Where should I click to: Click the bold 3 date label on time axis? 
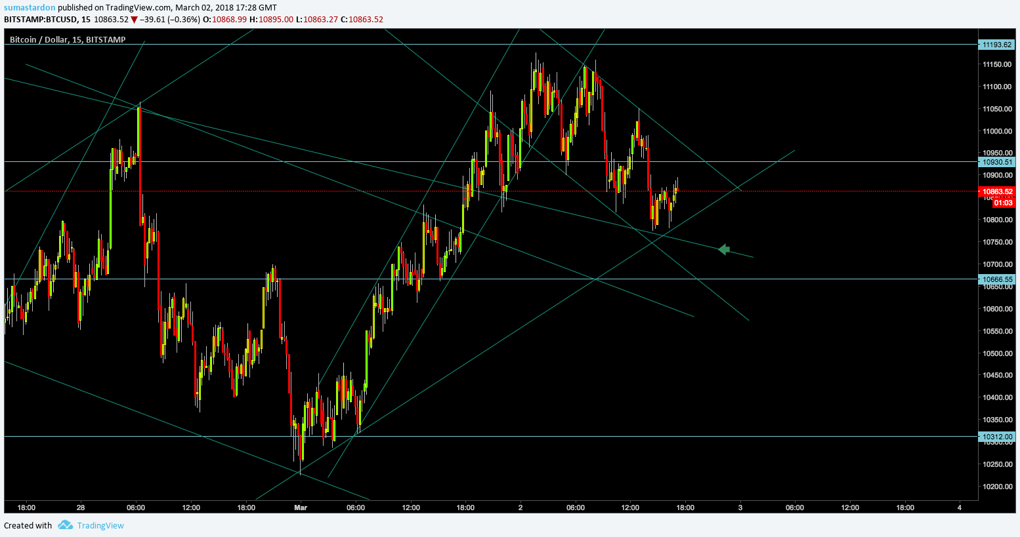point(740,507)
